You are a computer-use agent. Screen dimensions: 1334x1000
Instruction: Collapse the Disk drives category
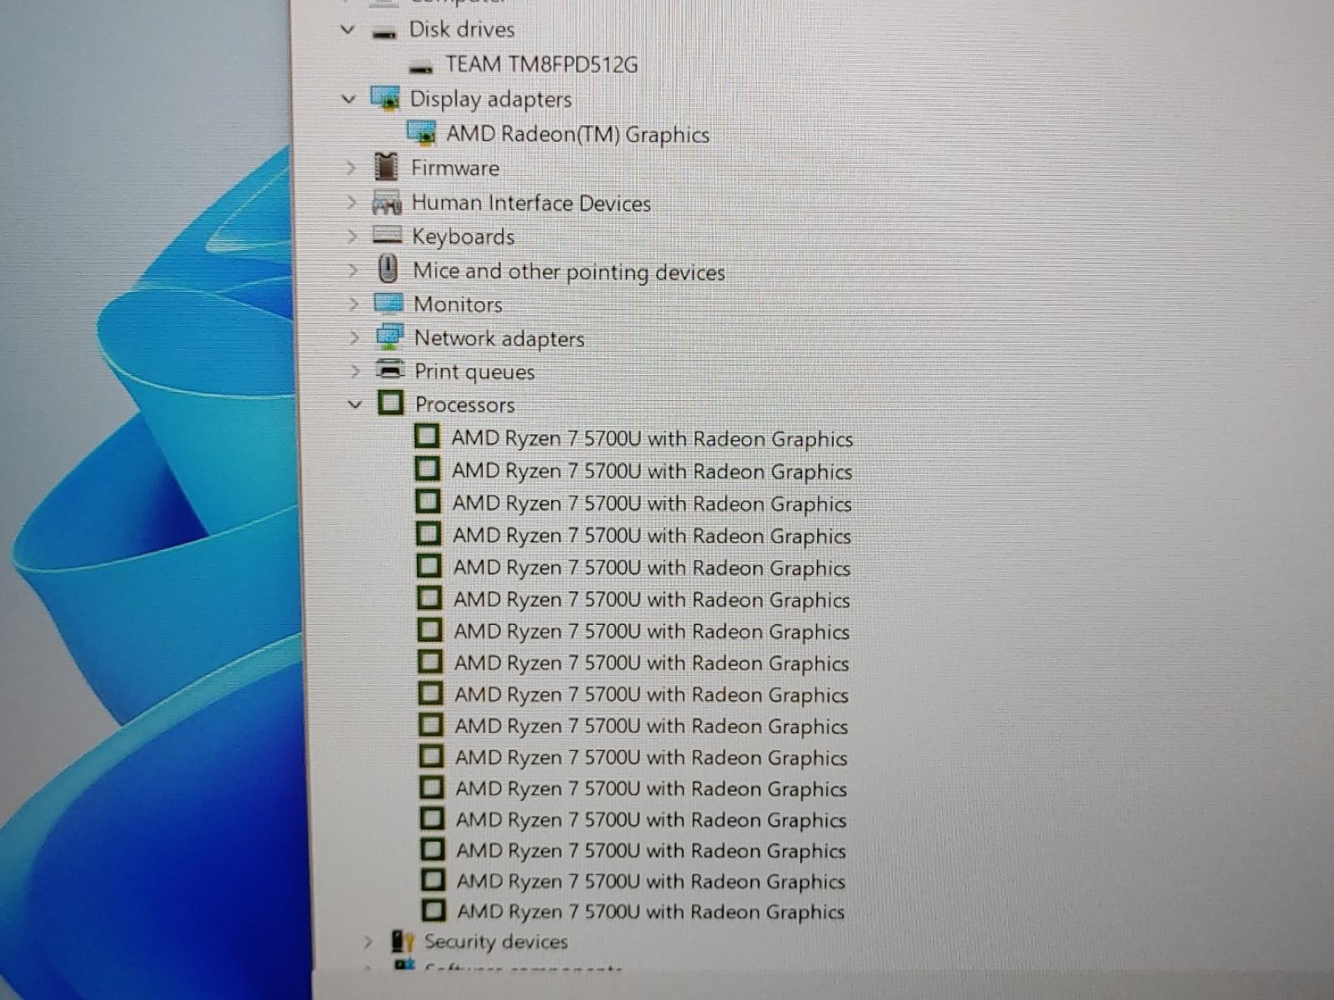(x=348, y=30)
